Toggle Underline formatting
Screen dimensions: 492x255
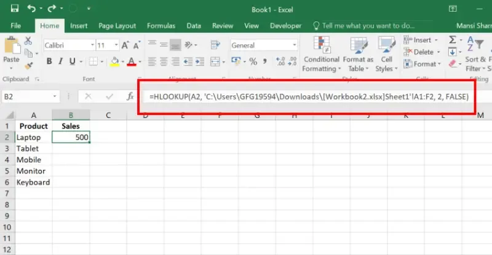click(72, 61)
